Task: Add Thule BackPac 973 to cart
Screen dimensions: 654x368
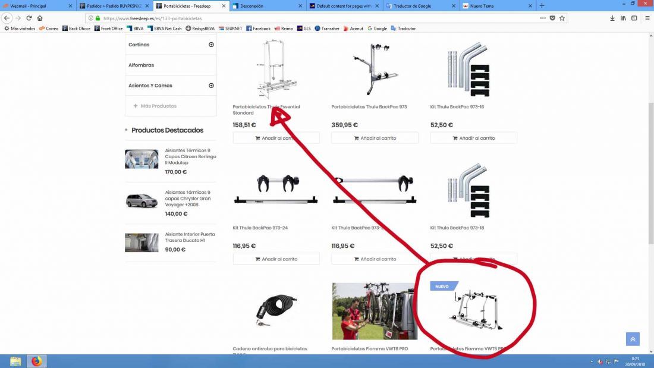Action: pos(375,138)
